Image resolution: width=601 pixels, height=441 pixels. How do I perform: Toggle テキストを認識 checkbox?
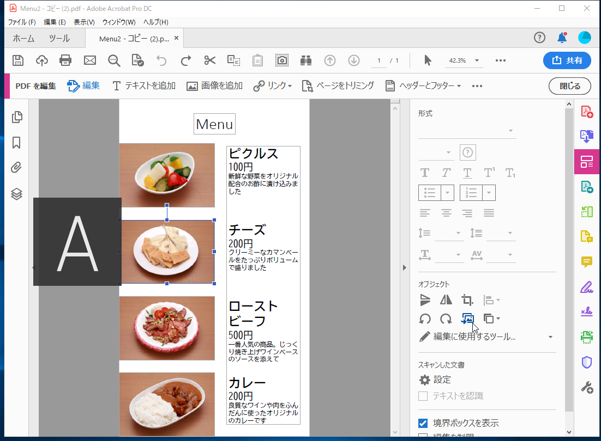tap(423, 396)
